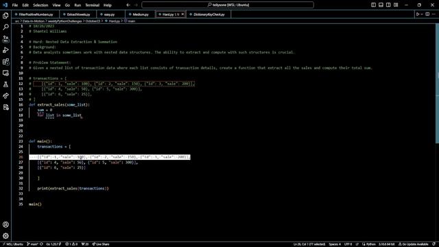Open the Testing flask view

click(5, 84)
